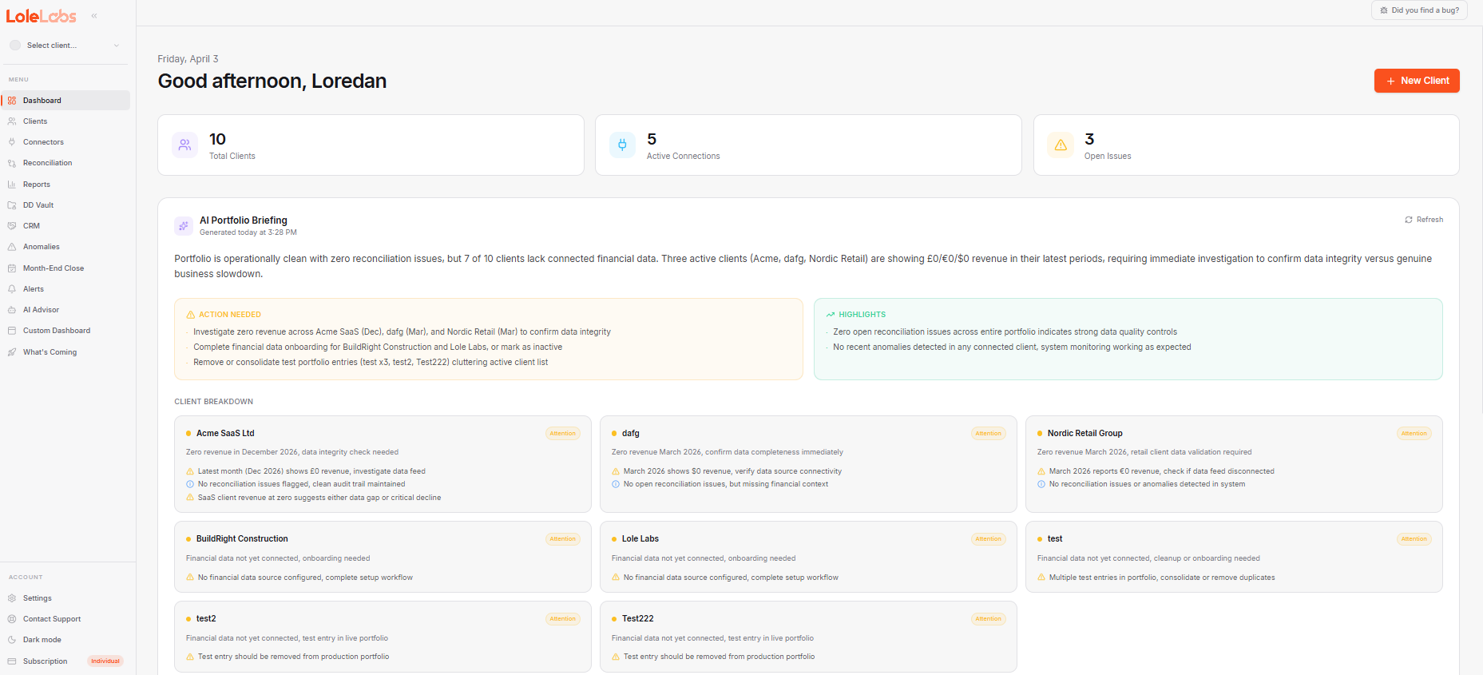The height and width of the screenshot is (675, 1483).
Task: Click the Anomalies warning triangle icon
Action: [12, 247]
